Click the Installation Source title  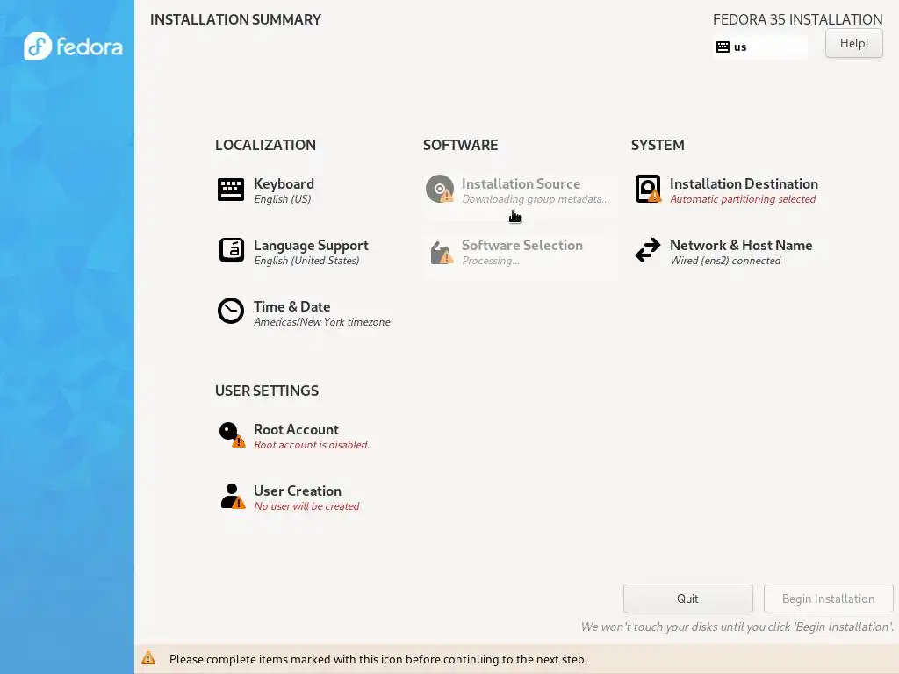click(x=521, y=184)
